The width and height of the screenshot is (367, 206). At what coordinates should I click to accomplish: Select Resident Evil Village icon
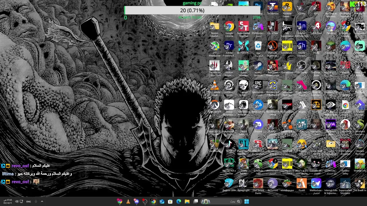[273, 108]
